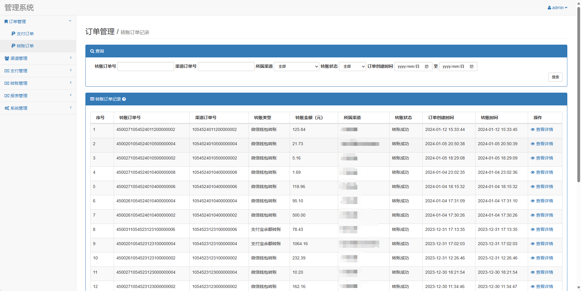Click the page vertical scrollbar thumb

pyautogui.click(x=579, y=94)
